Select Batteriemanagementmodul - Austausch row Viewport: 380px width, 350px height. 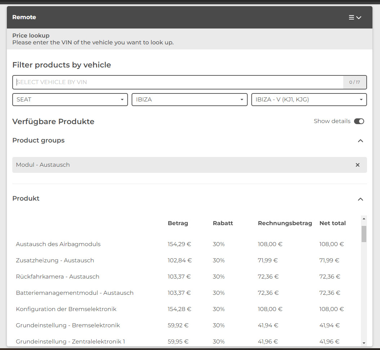(x=75, y=293)
